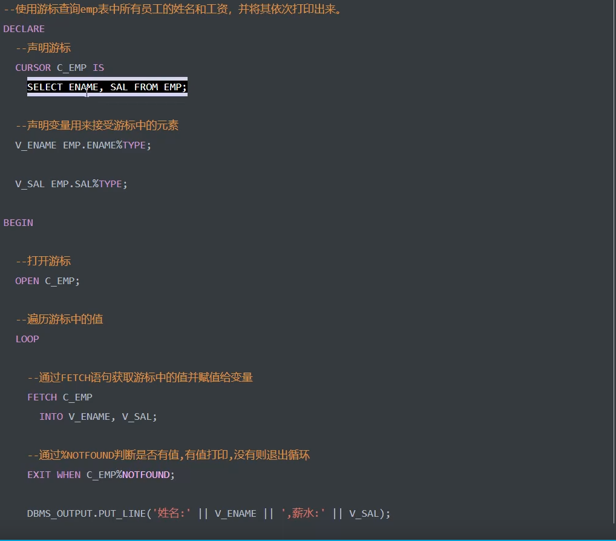
Task: Click the NOTFOUND cursor attribute
Action: click(146, 475)
